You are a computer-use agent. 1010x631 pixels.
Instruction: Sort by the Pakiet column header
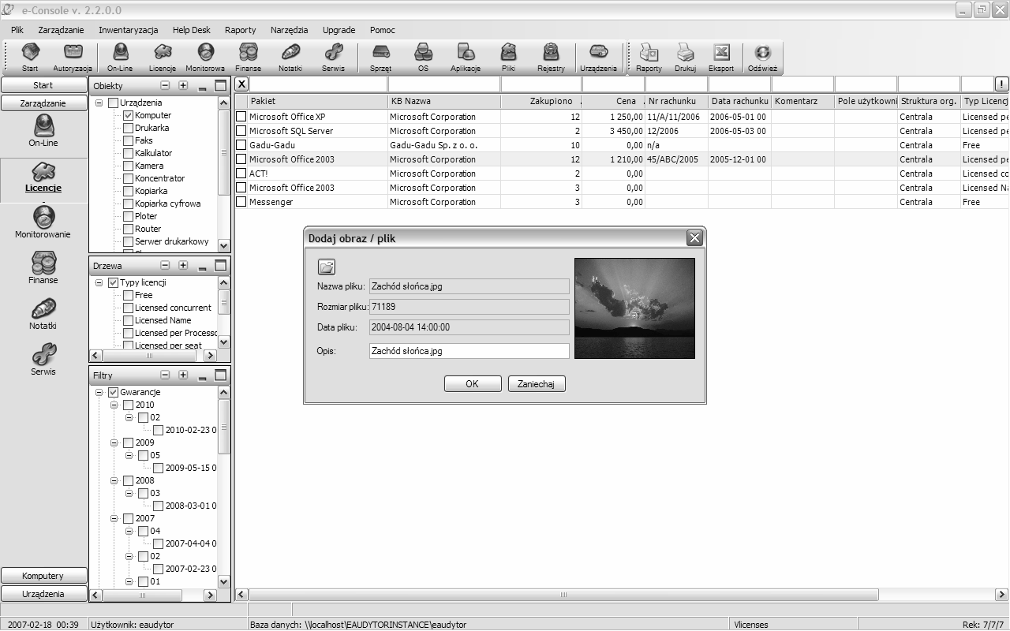click(x=318, y=101)
